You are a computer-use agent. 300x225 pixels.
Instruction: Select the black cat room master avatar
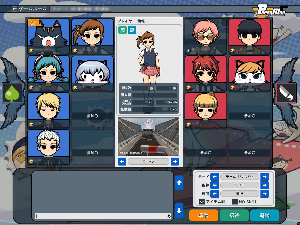[x=48, y=36]
